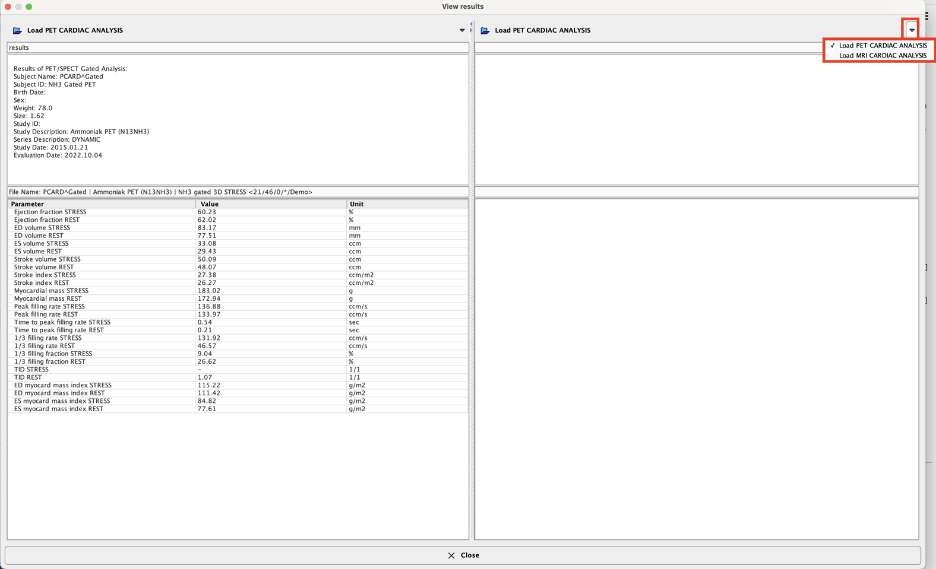Select the Peak filling rate STRESS row
The width and height of the screenshot is (936, 569).
[238, 306]
